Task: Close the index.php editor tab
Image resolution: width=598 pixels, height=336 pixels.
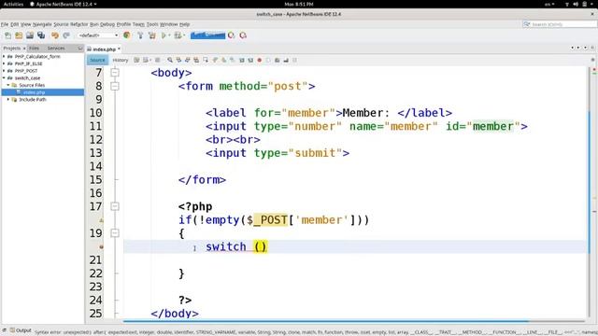Action: click(x=119, y=49)
